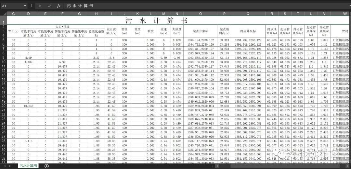The image size is (351, 169).
Task: Click cell 0.36 in row 9
Action: [x=177, y=58]
